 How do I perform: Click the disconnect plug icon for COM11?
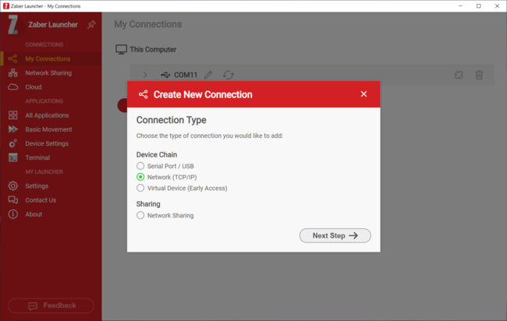coord(459,76)
